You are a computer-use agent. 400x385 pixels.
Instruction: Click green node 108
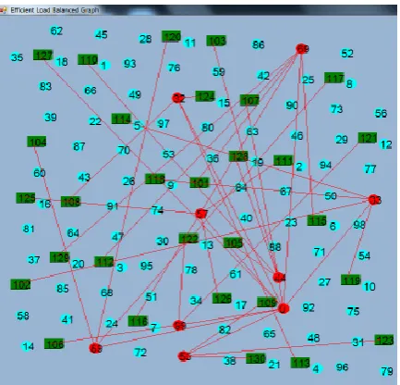[x=70, y=202]
